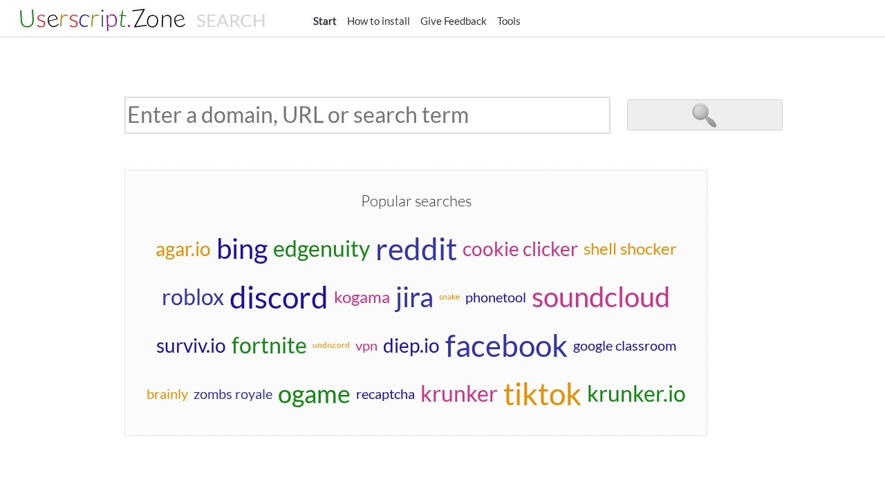Open the How to install page

pyautogui.click(x=378, y=21)
